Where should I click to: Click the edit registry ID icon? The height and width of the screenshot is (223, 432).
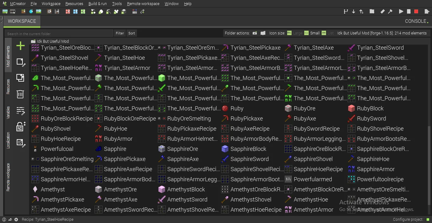coord(21,143)
